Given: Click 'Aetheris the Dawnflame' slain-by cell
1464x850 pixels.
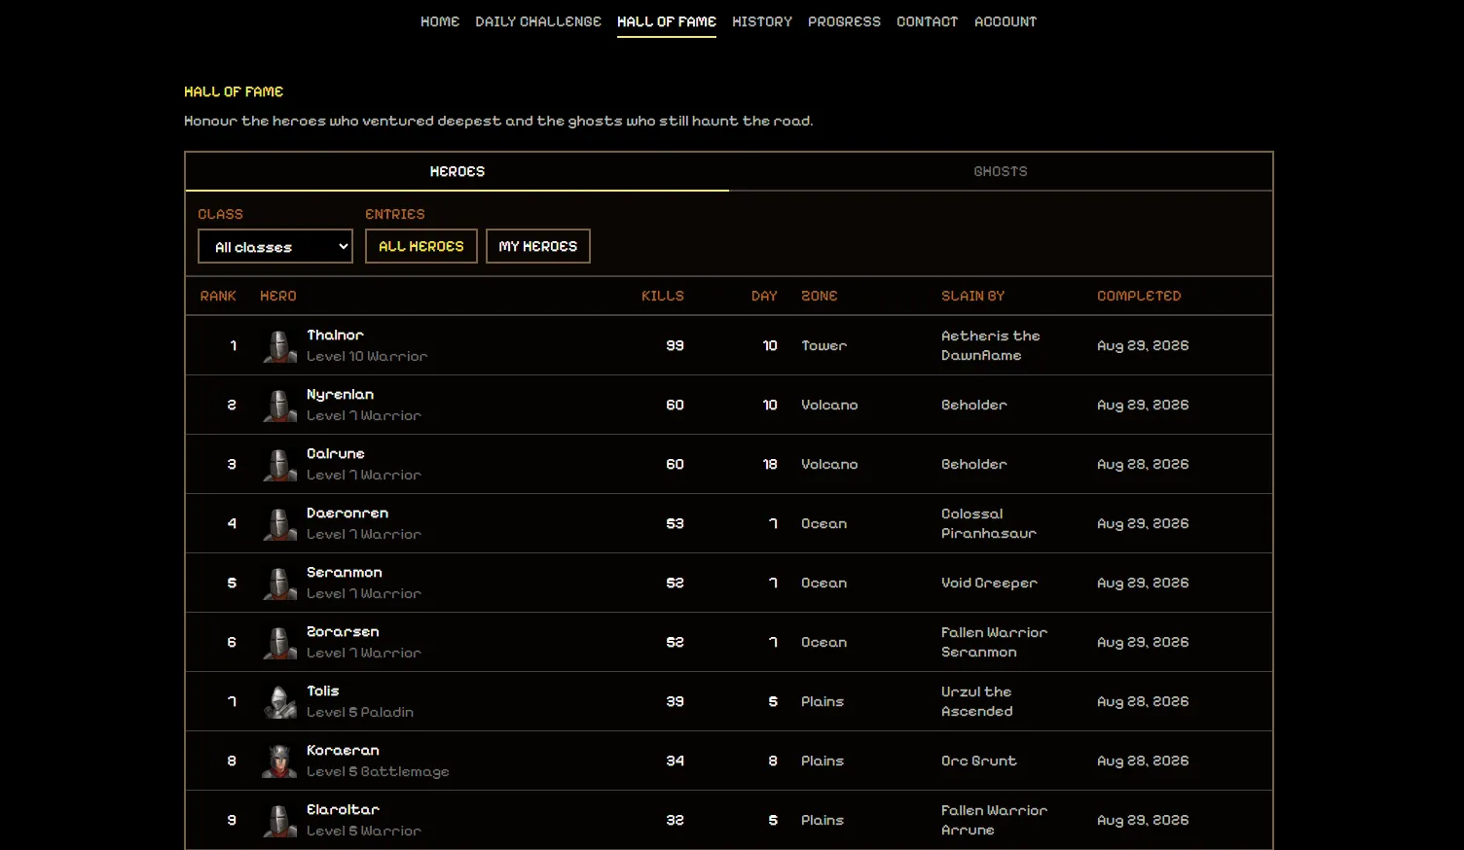Looking at the screenshot, I should [x=990, y=345].
